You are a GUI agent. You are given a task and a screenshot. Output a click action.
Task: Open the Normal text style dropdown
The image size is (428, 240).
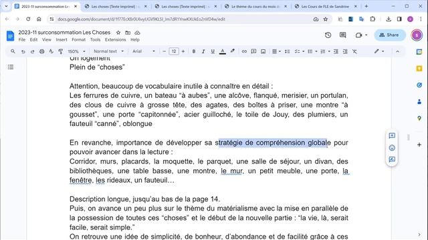click(108, 51)
